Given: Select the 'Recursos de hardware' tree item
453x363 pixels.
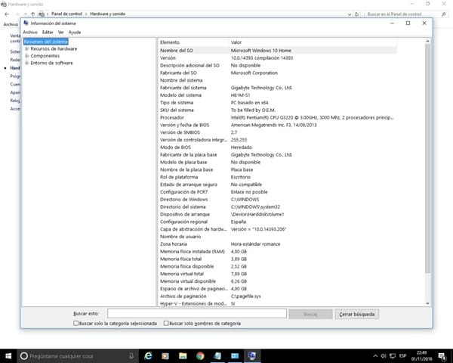Looking at the screenshot, I should (x=54, y=49).
